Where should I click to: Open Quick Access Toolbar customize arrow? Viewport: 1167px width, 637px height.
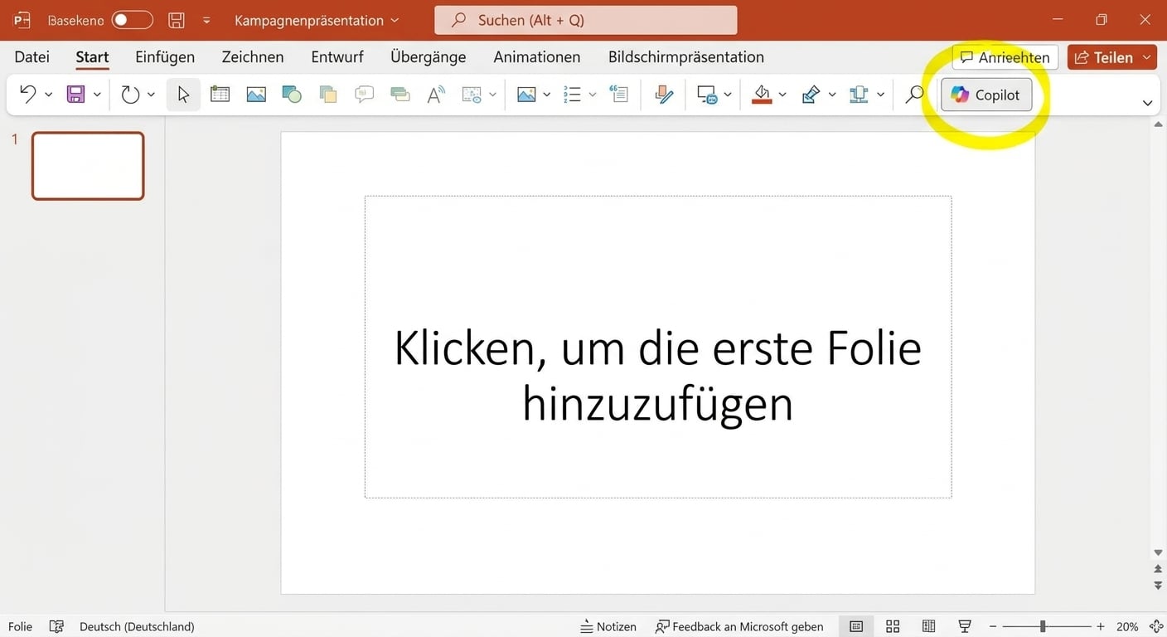pyautogui.click(x=206, y=20)
